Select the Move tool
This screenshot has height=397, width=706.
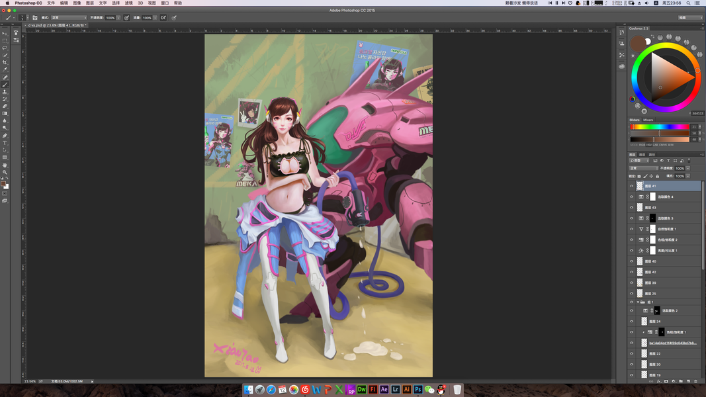pyautogui.click(x=5, y=33)
